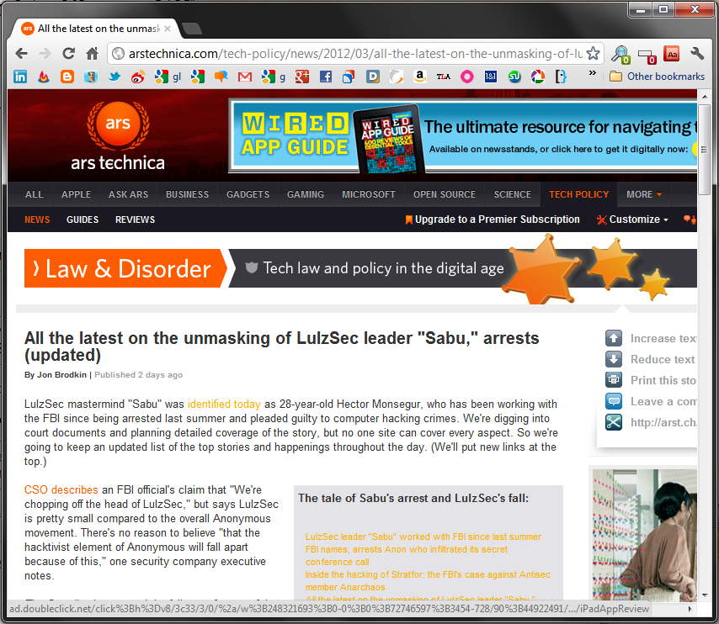Open the Amazon bookmark
Image resolution: width=719 pixels, height=624 pixels.
[419, 77]
